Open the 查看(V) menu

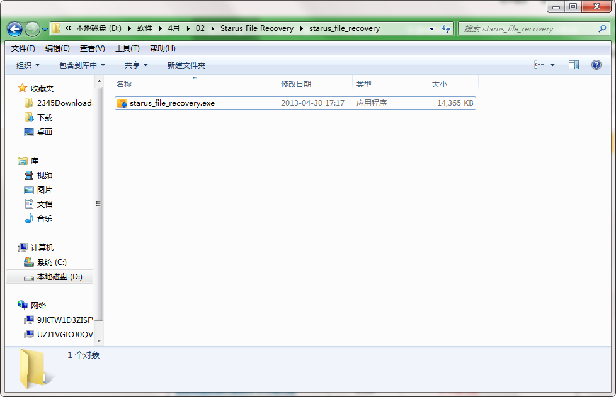(x=93, y=48)
